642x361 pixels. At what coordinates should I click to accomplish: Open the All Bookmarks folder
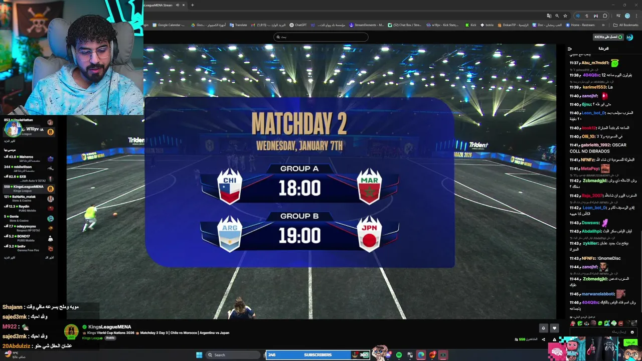(x=626, y=25)
